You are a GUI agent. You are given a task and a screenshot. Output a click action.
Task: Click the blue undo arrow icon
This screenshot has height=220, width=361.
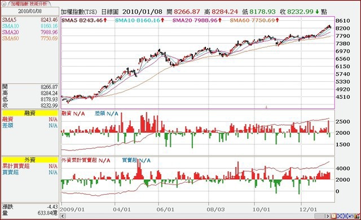(x=351, y=216)
